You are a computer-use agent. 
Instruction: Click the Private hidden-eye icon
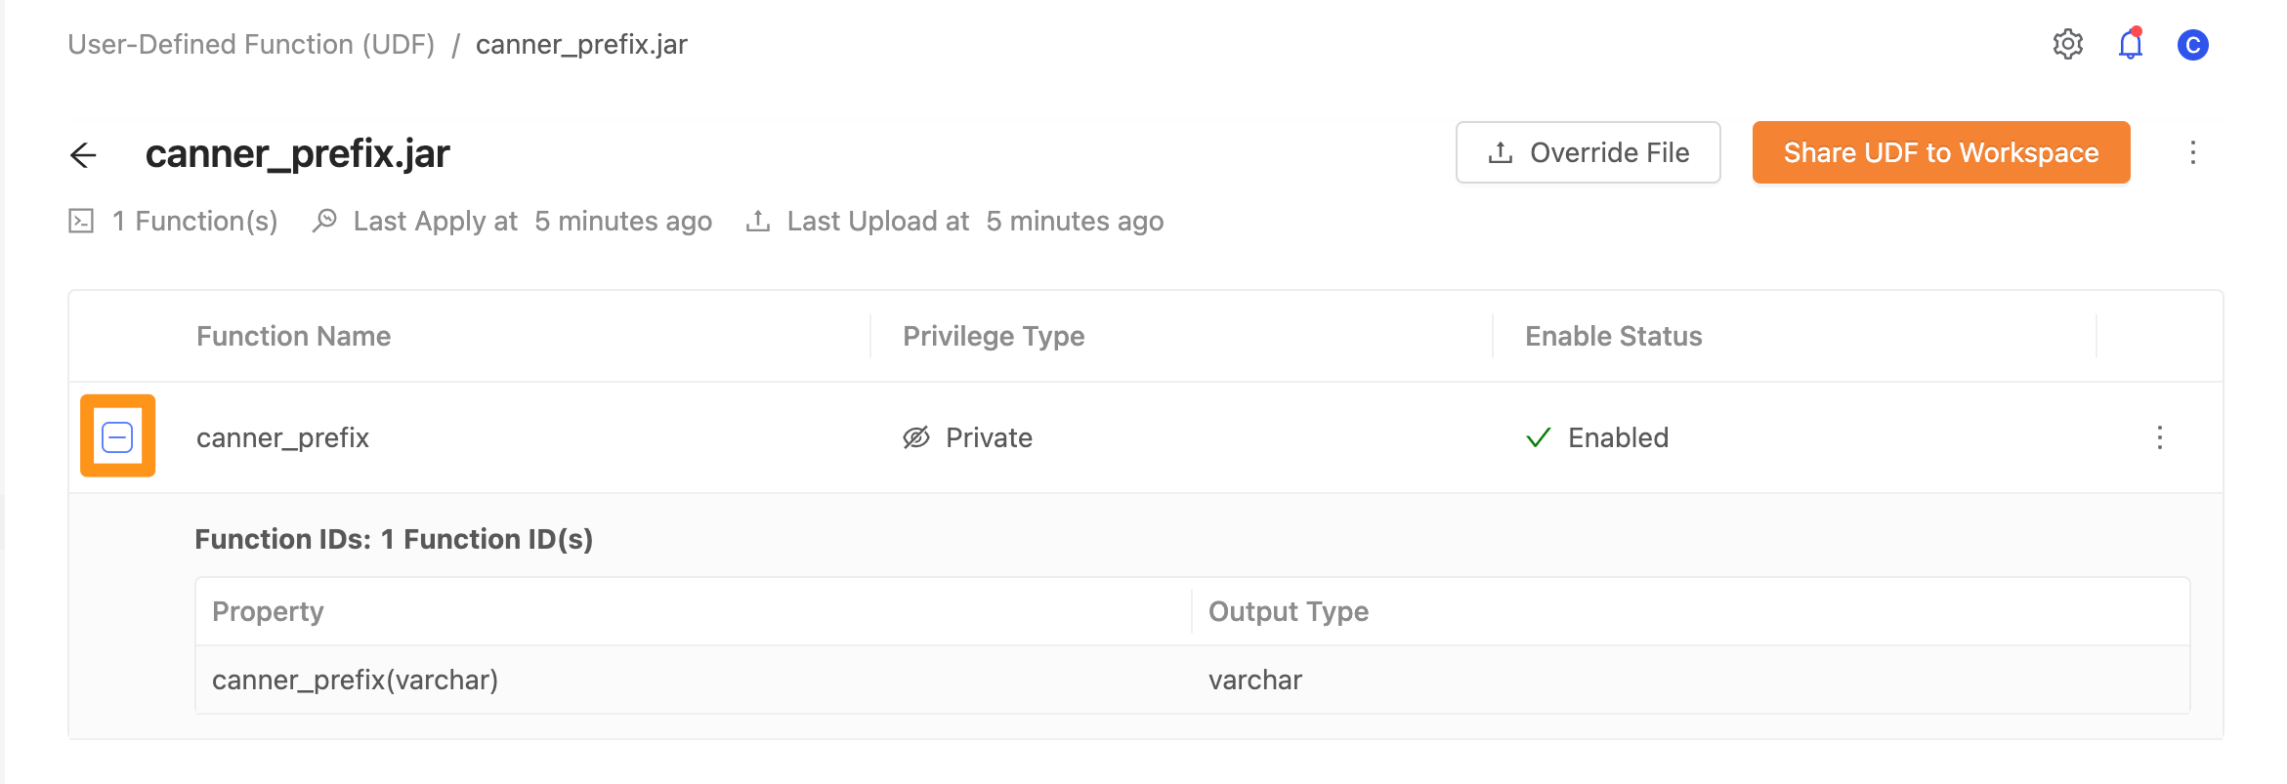916,437
